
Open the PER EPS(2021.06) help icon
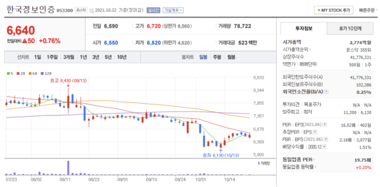(x=325, y=125)
